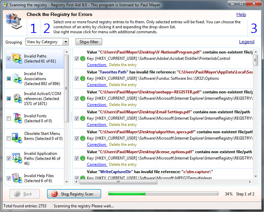
Task: Click the app icon in the title bar
Action: (x=5, y=5)
